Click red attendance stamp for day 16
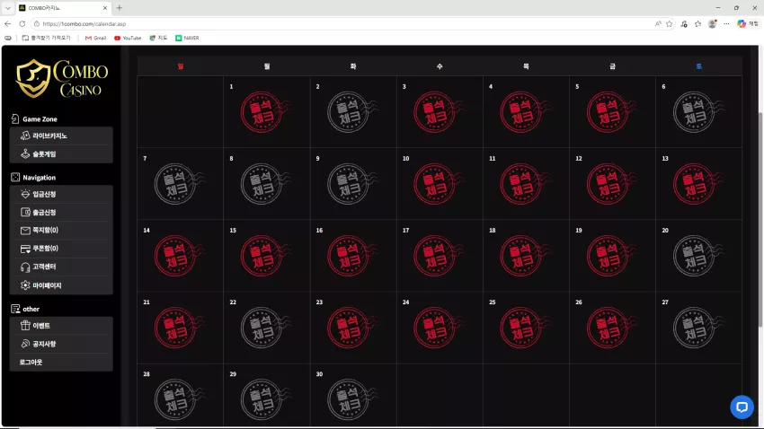 point(351,256)
